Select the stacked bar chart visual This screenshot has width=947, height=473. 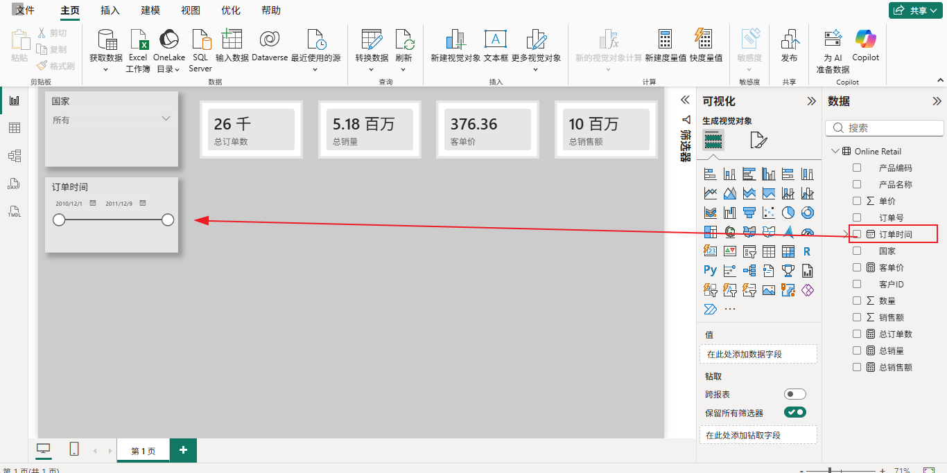pos(710,174)
